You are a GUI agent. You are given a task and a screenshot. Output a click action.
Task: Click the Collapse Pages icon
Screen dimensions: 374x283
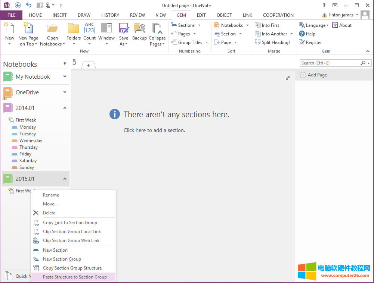(157, 29)
